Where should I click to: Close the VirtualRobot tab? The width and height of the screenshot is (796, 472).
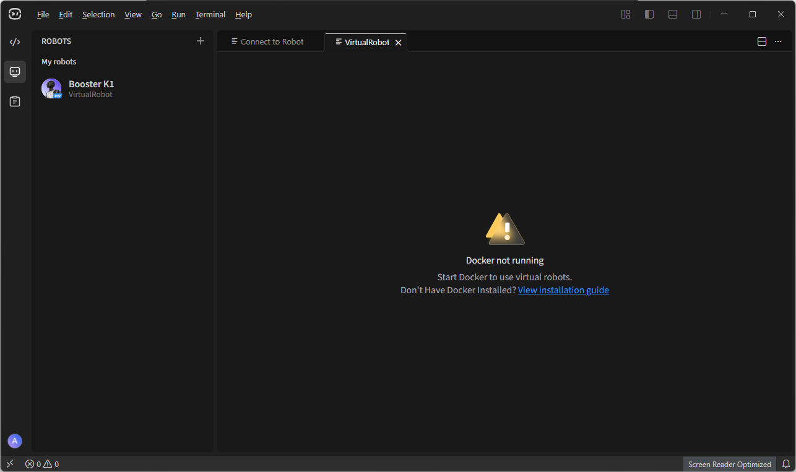(399, 43)
